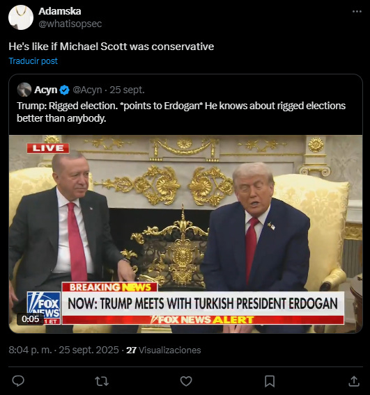Viewport: 370px width, 395px height.
Task: Click the Adamska display name
Action: [59, 11]
